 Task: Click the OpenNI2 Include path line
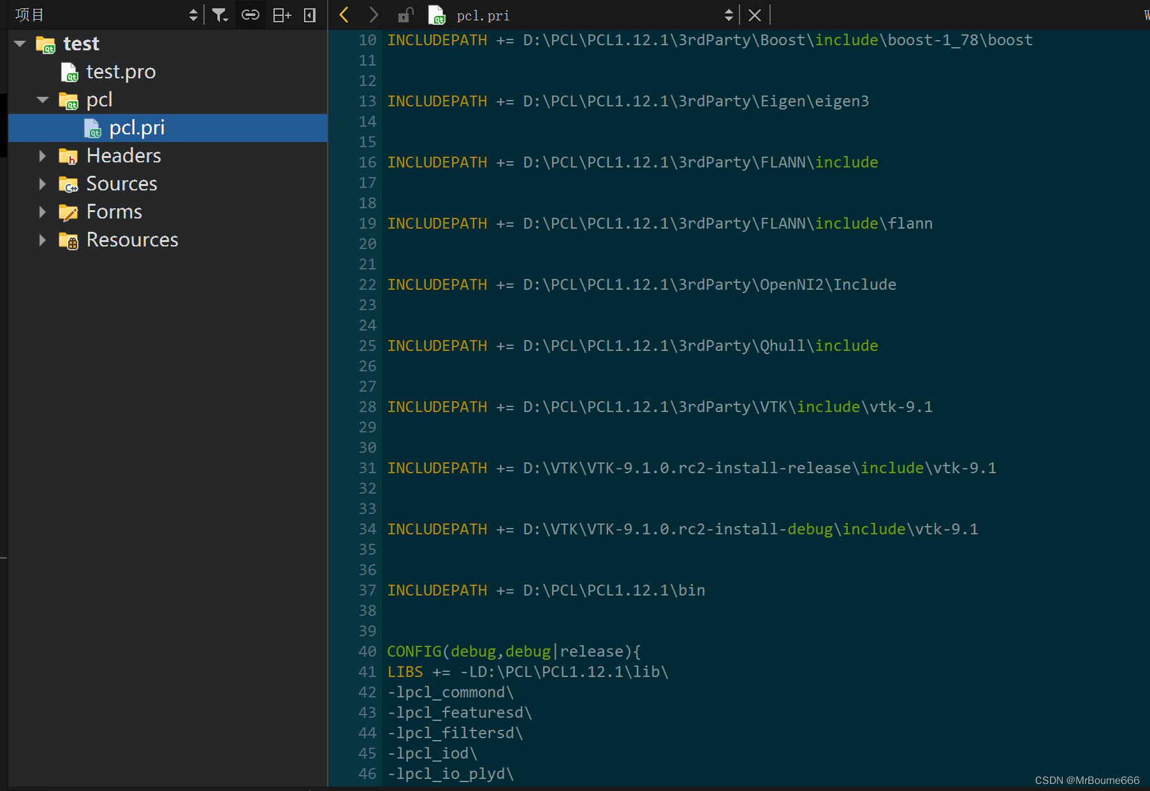pyautogui.click(x=641, y=285)
